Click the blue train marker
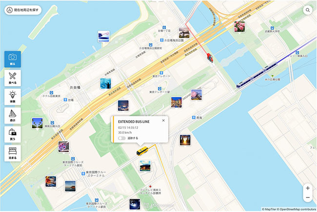Screen dimensions: 317x212 [x=257, y=75]
